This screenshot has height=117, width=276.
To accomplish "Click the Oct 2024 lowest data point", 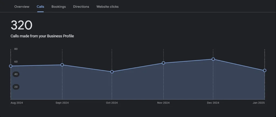I will pyautogui.click(x=112, y=72).
